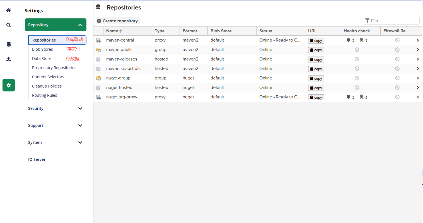Click the proxy repository icon beside maven-central
Screen dimensions: 423x223
[98, 40]
